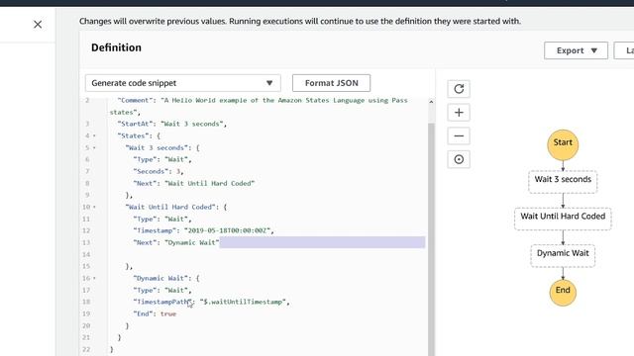The width and height of the screenshot is (634, 356).
Task: Click "StartAt" key on line 3
Action: pos(135,124)
